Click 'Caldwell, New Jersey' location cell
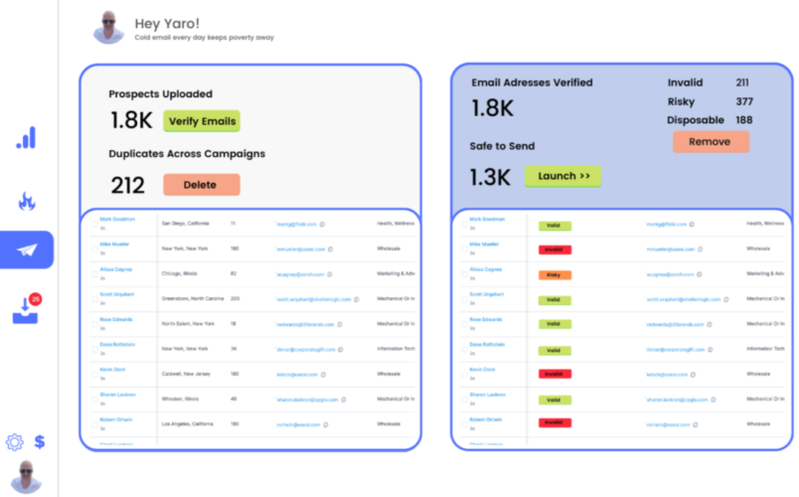The image size is (799, 497). coord(186,374)
